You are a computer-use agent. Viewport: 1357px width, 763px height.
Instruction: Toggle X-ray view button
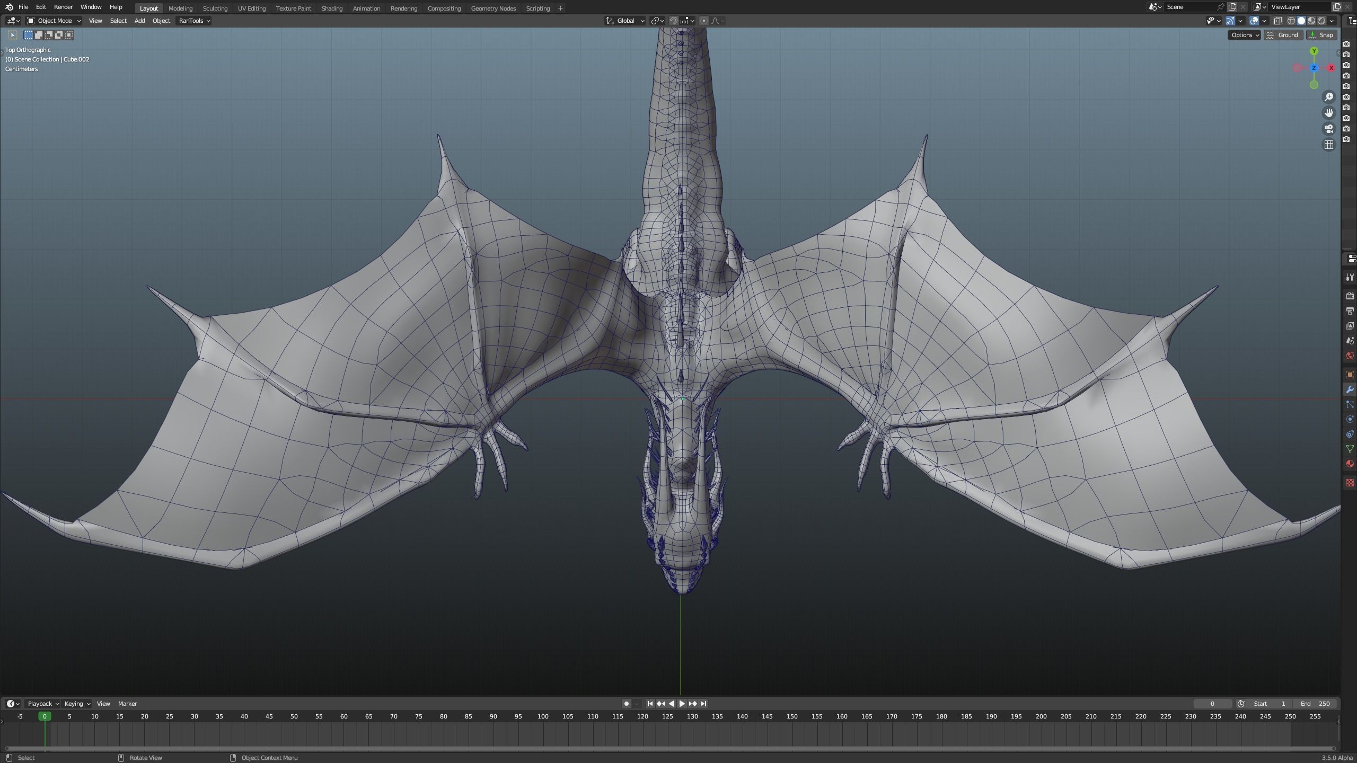[x=1278, y=21]
